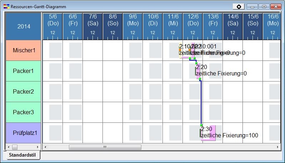Select the Packer1 resource row header
The height and width of the screenshot is (163, 285).
[24, 71]
